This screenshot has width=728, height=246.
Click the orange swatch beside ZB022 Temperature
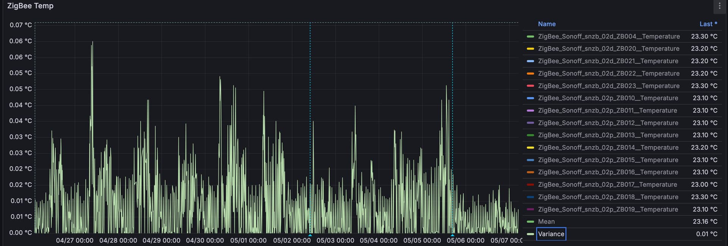[530, 74]
